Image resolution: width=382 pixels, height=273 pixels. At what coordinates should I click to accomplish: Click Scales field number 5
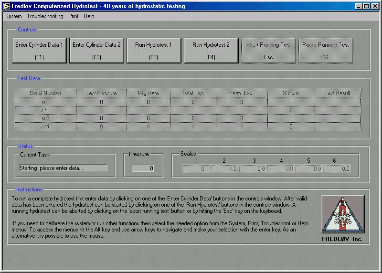tap(309, 169)
